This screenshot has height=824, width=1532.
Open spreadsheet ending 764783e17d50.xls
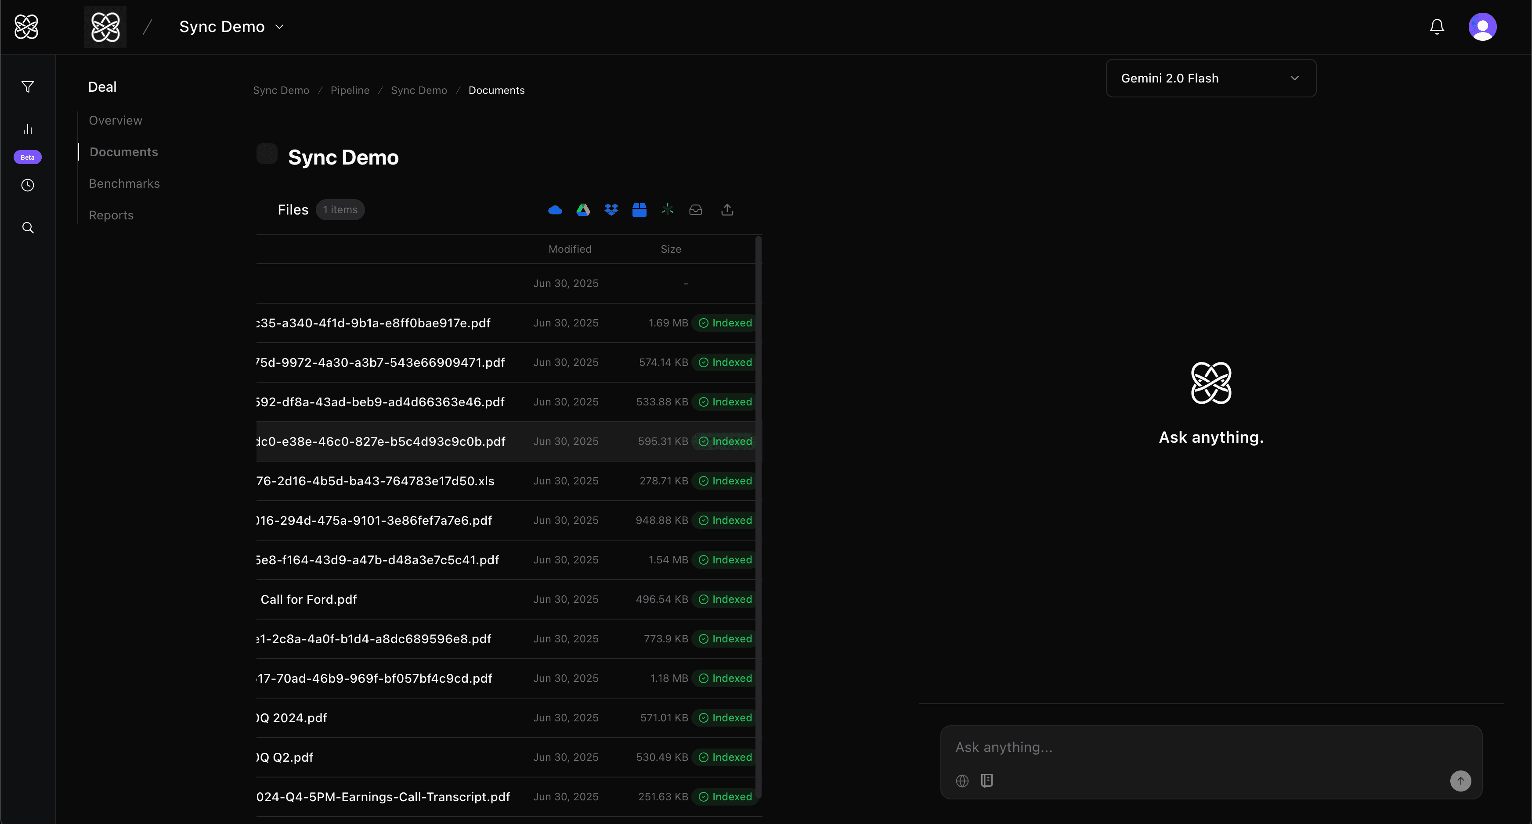coord(375,481)
